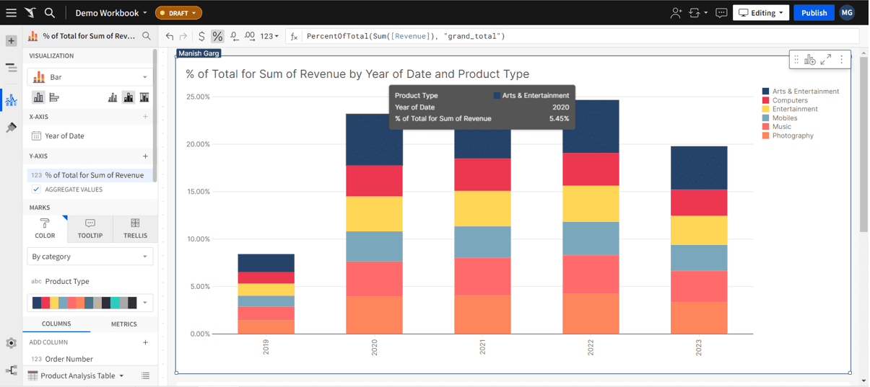The image size is (870, 387).
Task: Select horizontal bar orientation icon
Action: (x=54, y=97)
